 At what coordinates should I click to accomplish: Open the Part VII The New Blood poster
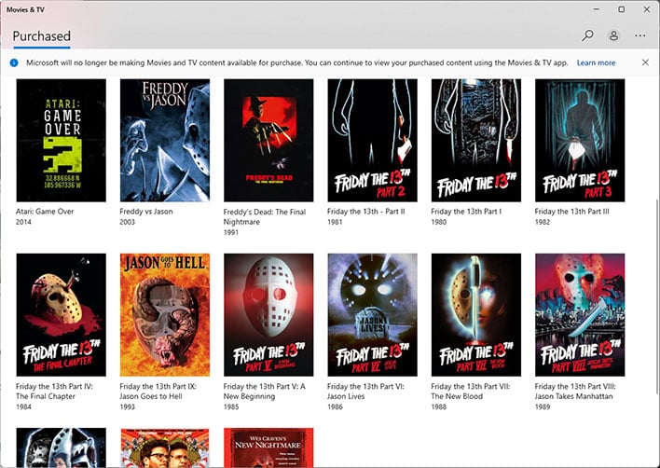coord(476,315)
